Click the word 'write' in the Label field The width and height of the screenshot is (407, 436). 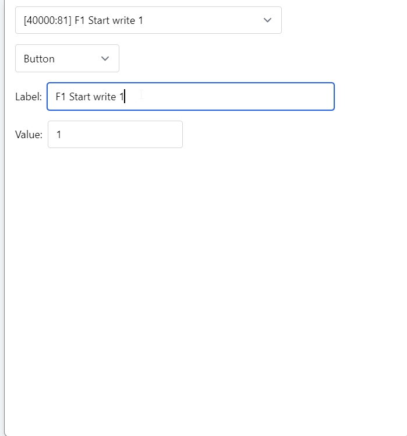[105, 97]
